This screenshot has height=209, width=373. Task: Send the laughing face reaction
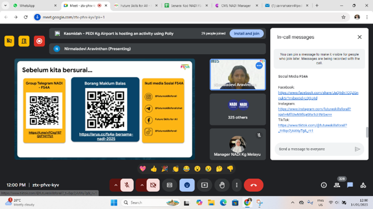pyautogui.click(x=186, y=169)
